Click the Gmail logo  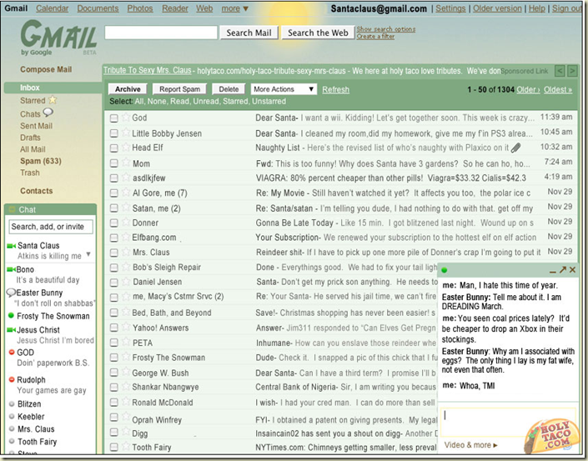point(58,38)
